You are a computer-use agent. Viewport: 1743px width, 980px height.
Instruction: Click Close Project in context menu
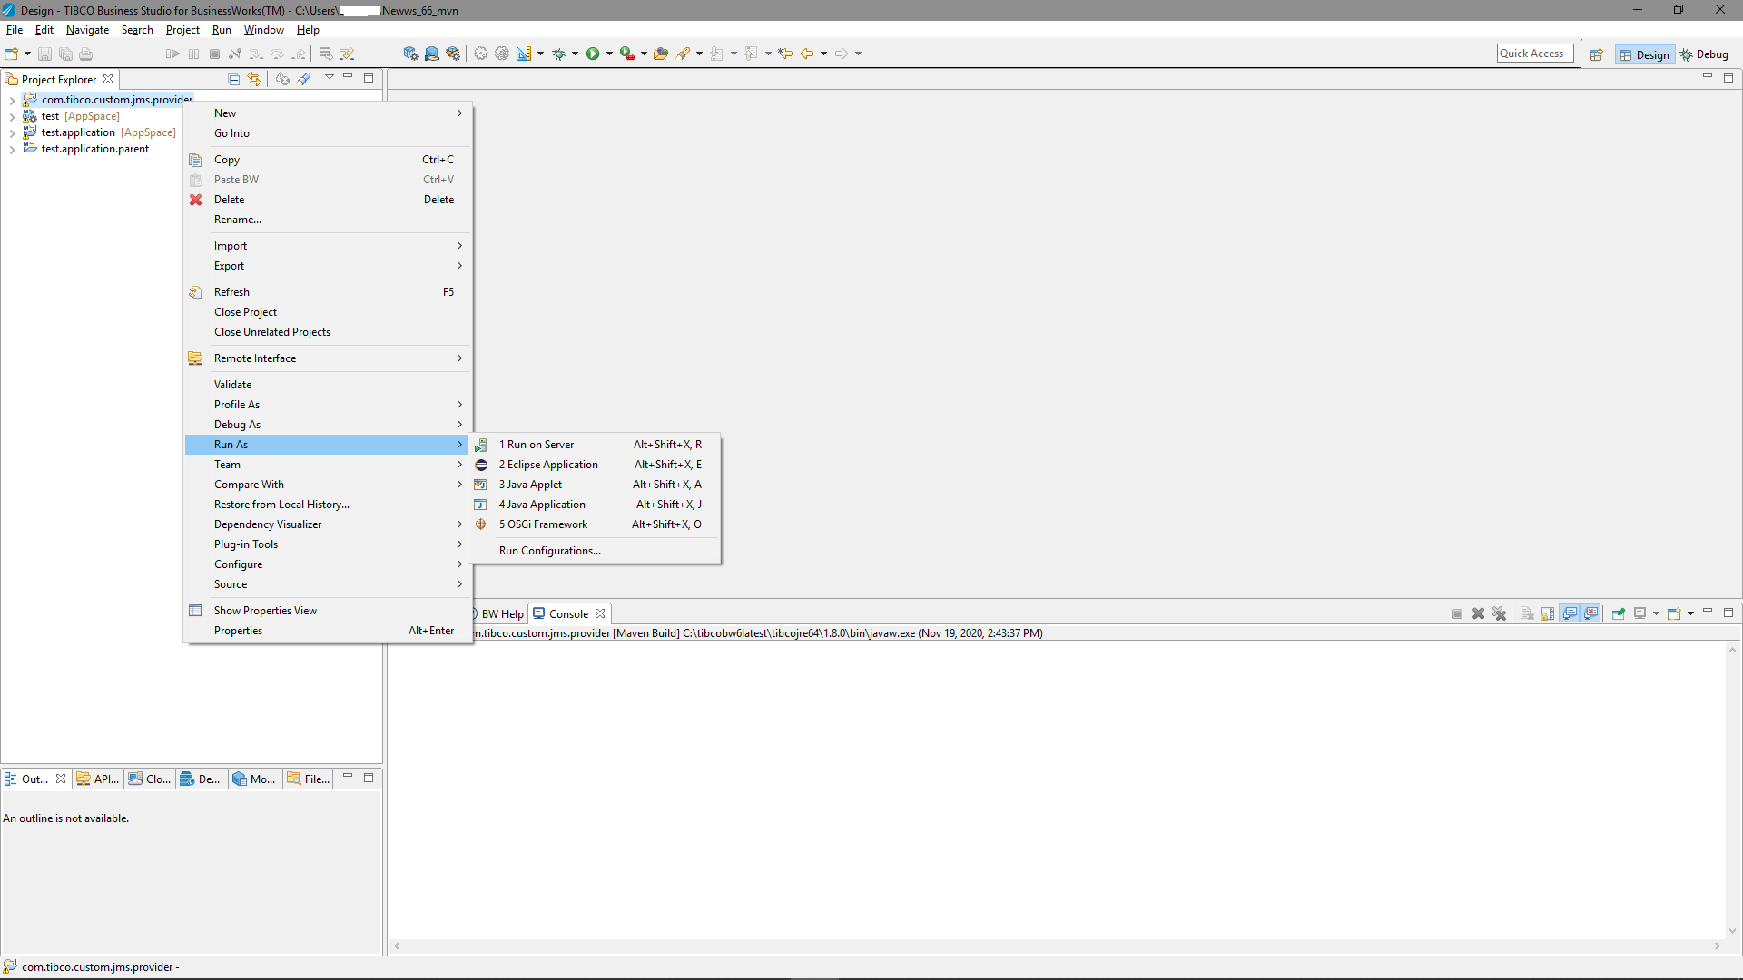(329, 312)
